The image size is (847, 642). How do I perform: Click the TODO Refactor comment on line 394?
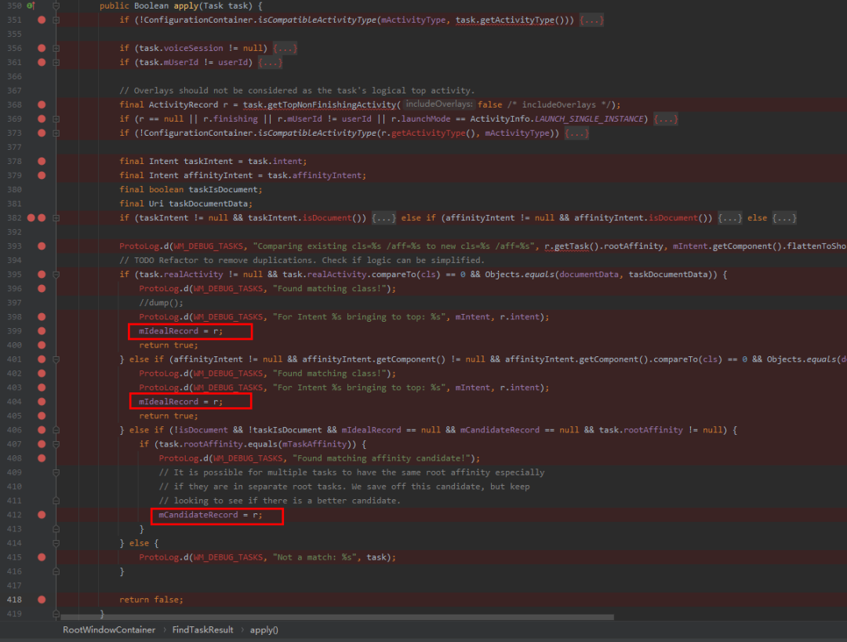[x=302, y=260]
